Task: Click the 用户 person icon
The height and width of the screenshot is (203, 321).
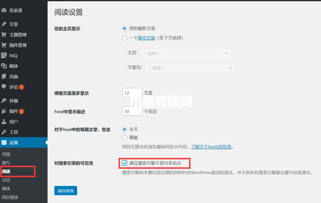Action: pos(4,122)
